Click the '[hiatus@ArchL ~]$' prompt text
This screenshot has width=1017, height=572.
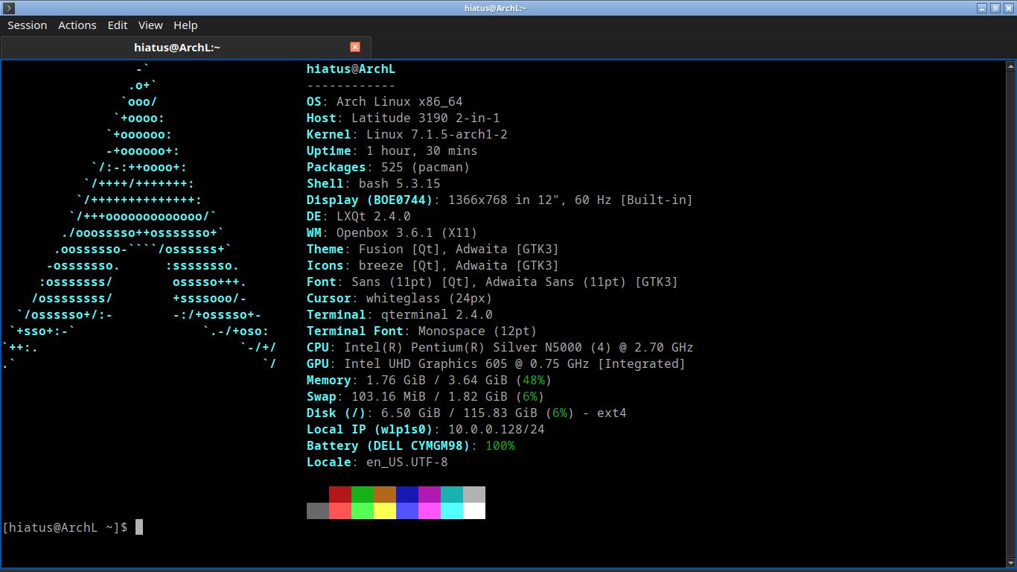click(65, 527)
